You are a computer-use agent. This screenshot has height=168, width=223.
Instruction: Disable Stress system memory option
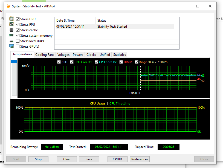(18, 35)
